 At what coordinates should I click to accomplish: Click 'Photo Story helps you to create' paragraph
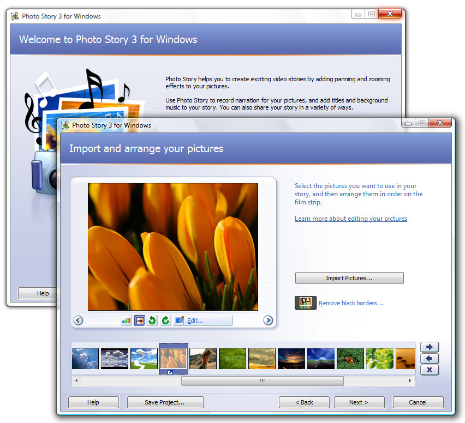click(x=278, y=83)
